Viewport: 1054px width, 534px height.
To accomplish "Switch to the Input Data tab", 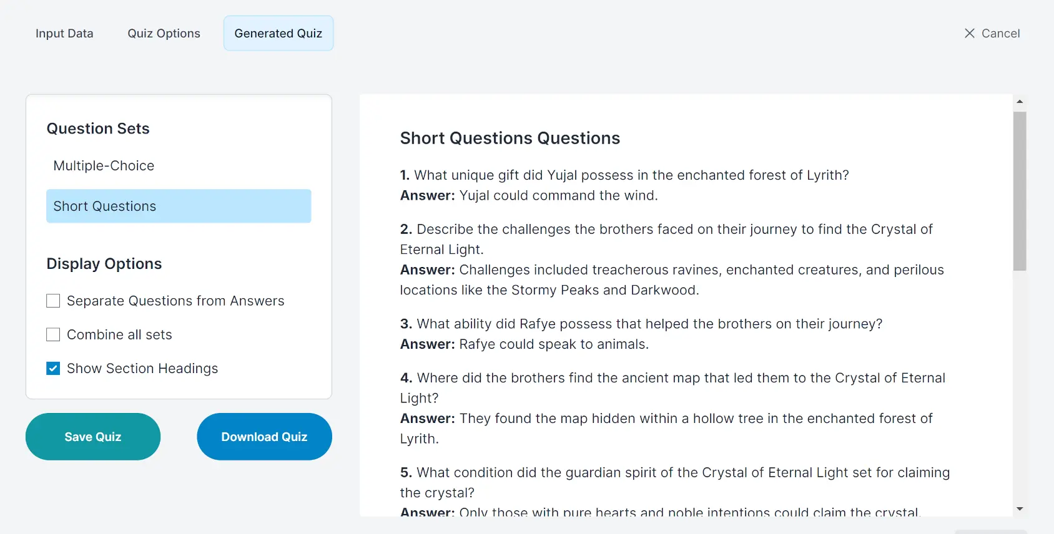I will click(x=64, y=33).
